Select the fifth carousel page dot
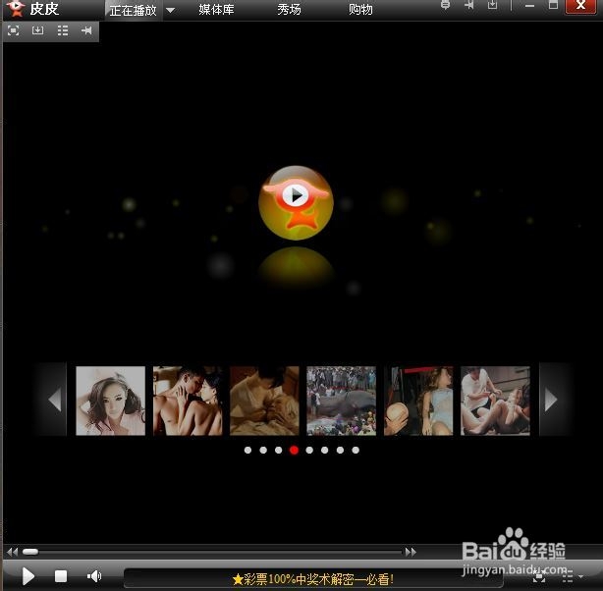603x591 pixels. [309, 450]
